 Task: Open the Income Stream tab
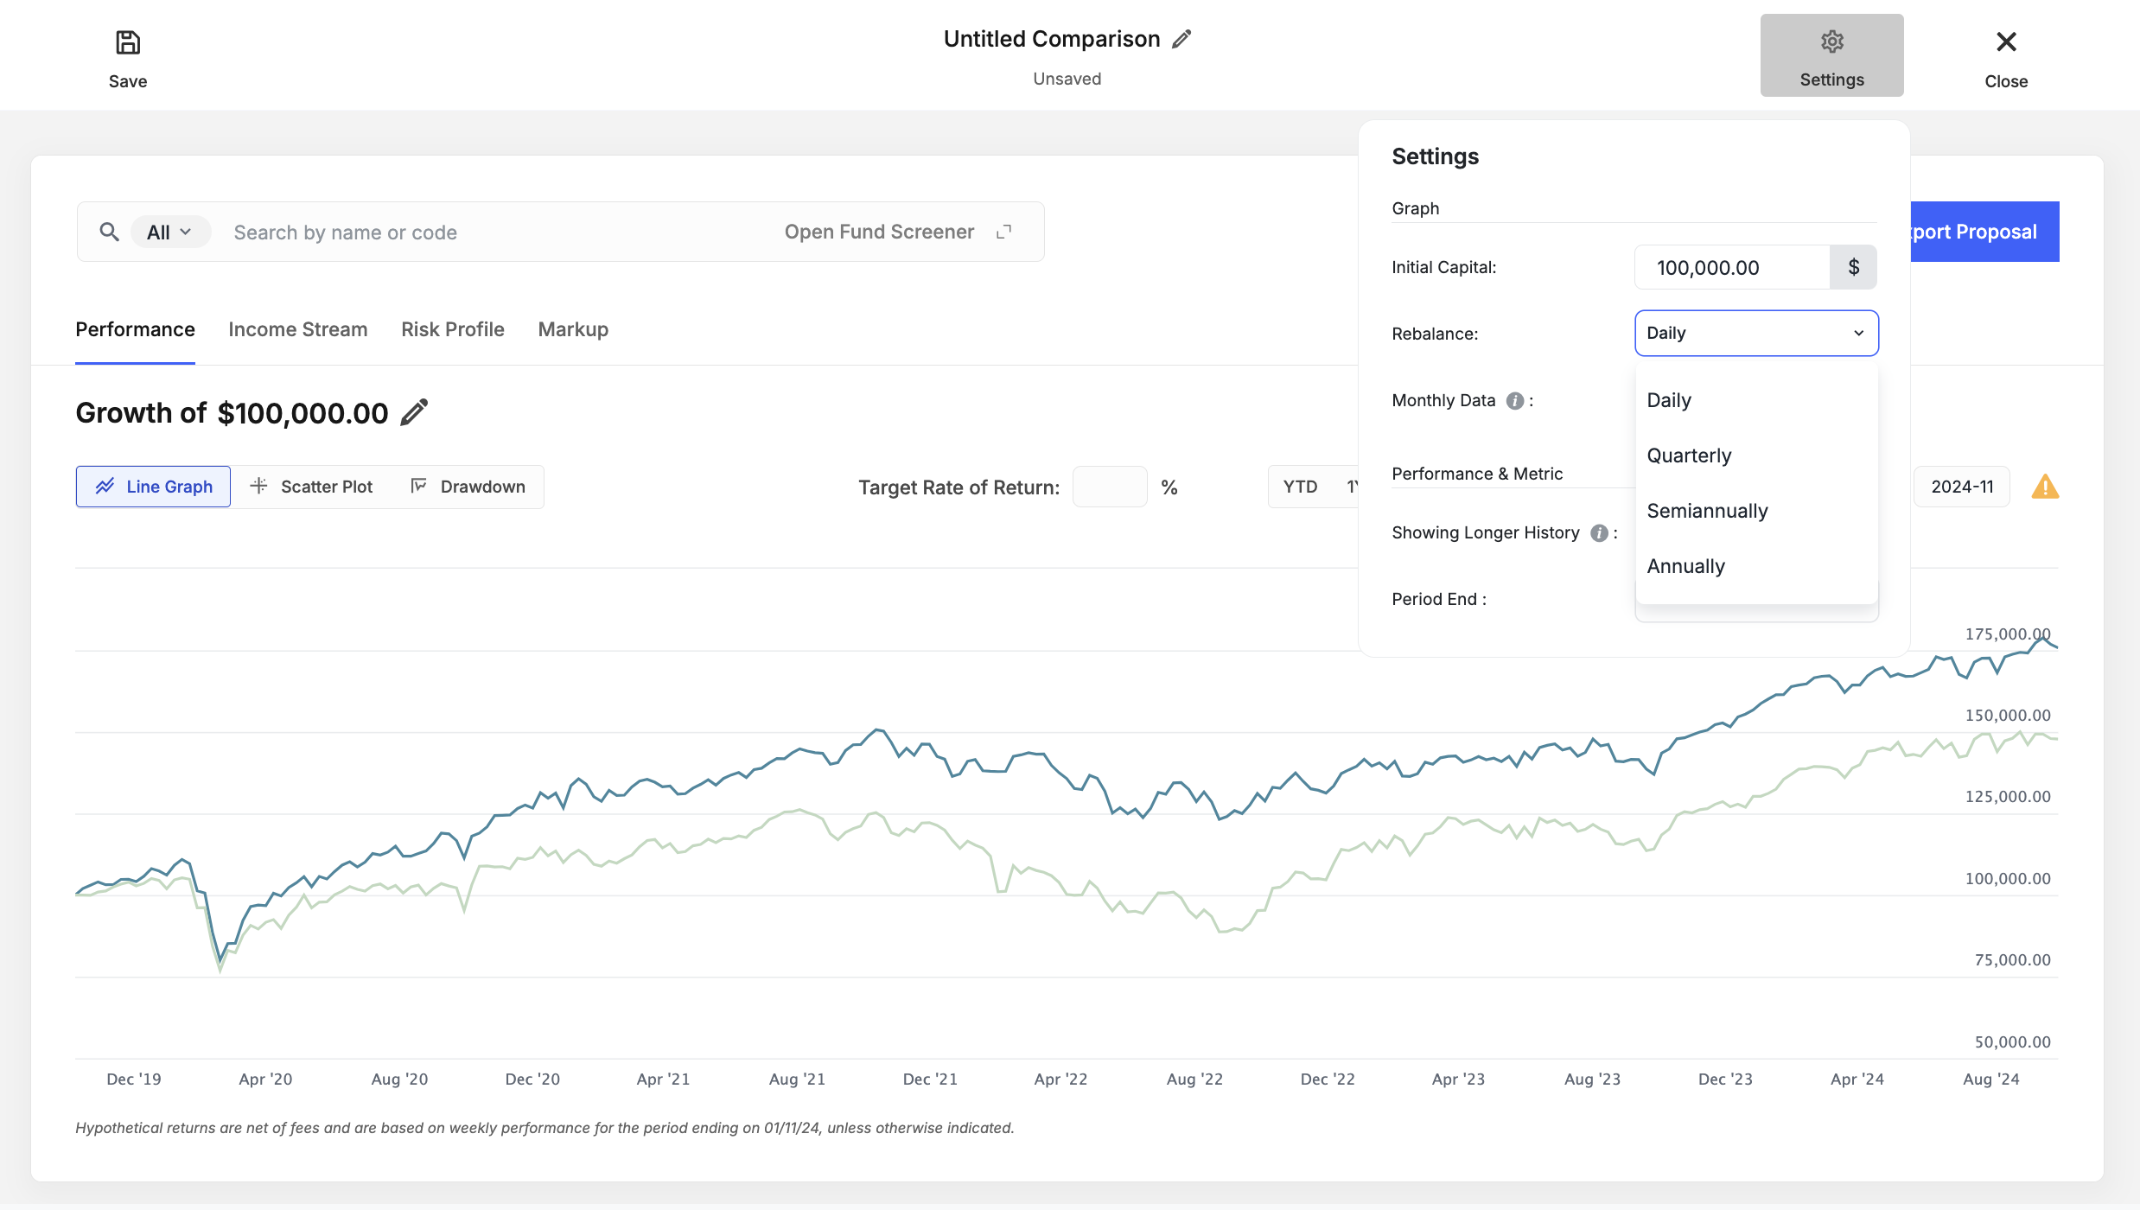[x=297, y=329]
